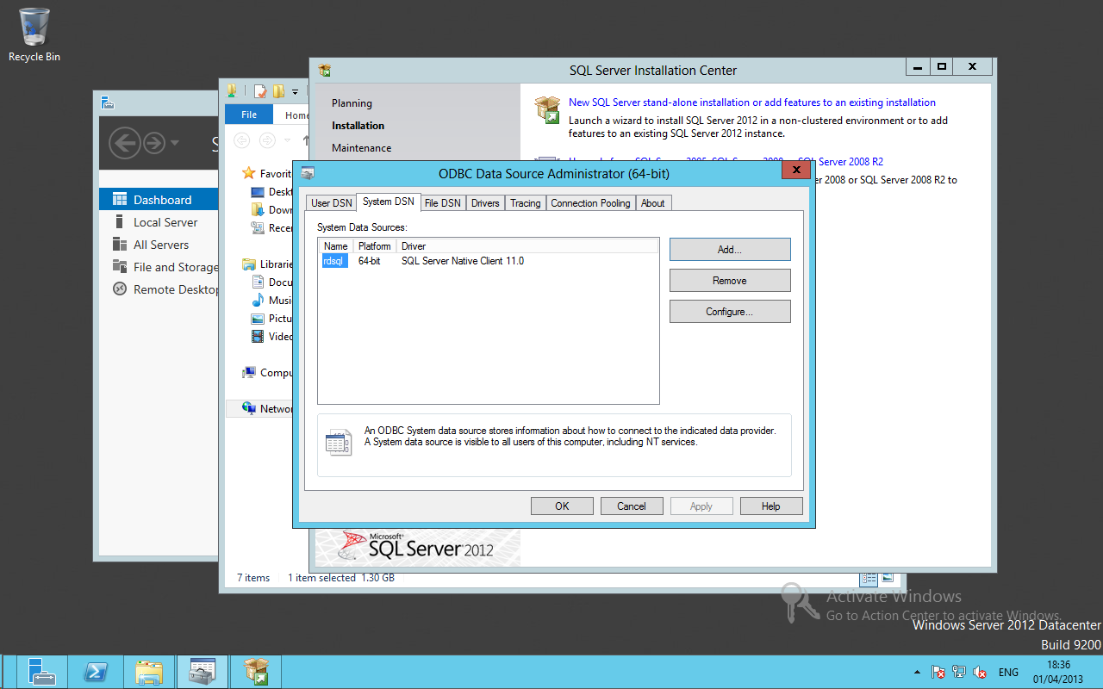1103x689 pixels.
Task: Click the All Servers icon
Action: [x=120, y=244]
